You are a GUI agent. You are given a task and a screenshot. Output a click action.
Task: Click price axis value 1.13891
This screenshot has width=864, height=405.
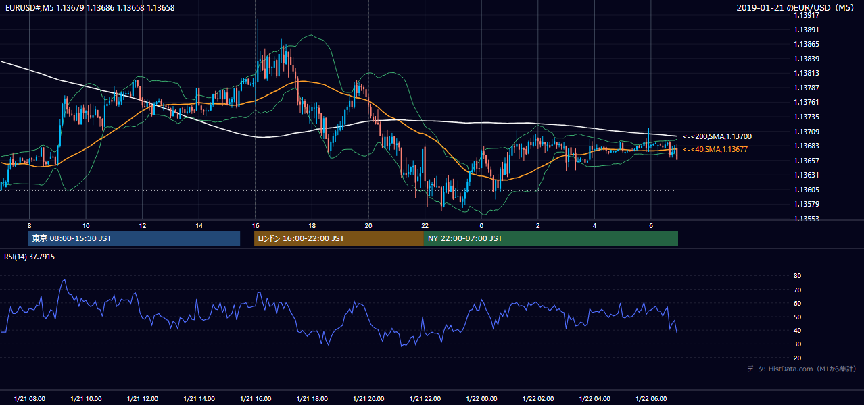tap(806, 30)
